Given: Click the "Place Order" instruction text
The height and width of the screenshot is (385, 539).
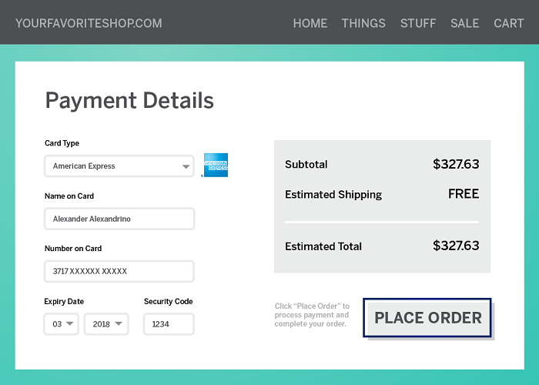Looking at the screenshot, I should 312,315.
